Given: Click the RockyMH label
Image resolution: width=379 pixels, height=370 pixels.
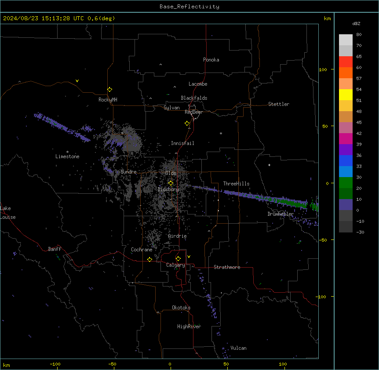Looking at the screenshot, I should (x=108, y=100).
